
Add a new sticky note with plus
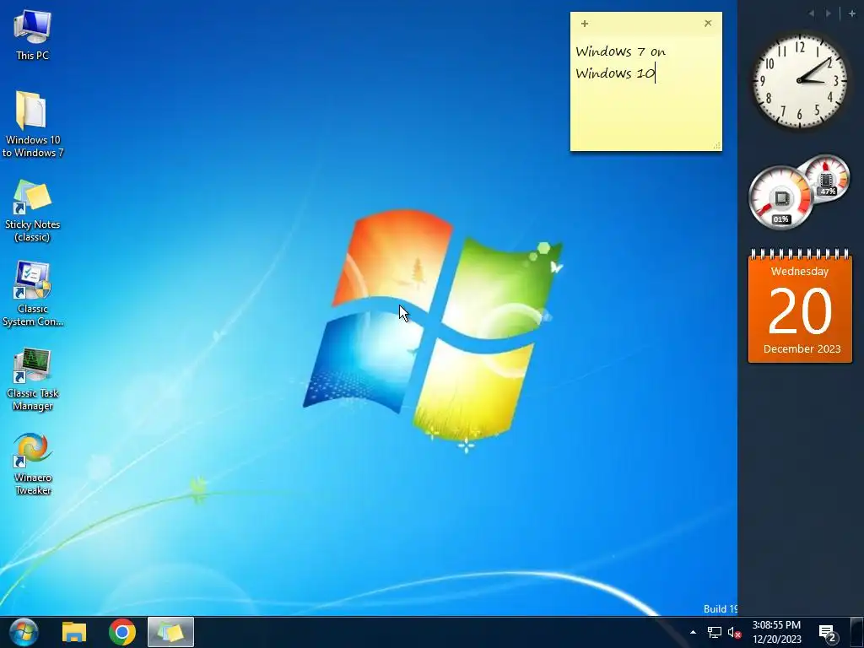585,23
